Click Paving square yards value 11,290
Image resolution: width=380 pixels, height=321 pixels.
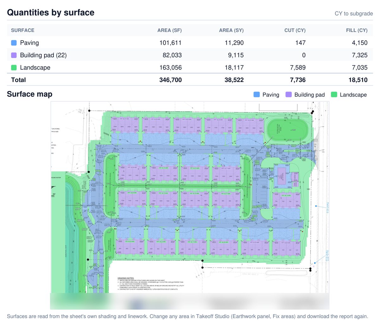click(234, 43)
